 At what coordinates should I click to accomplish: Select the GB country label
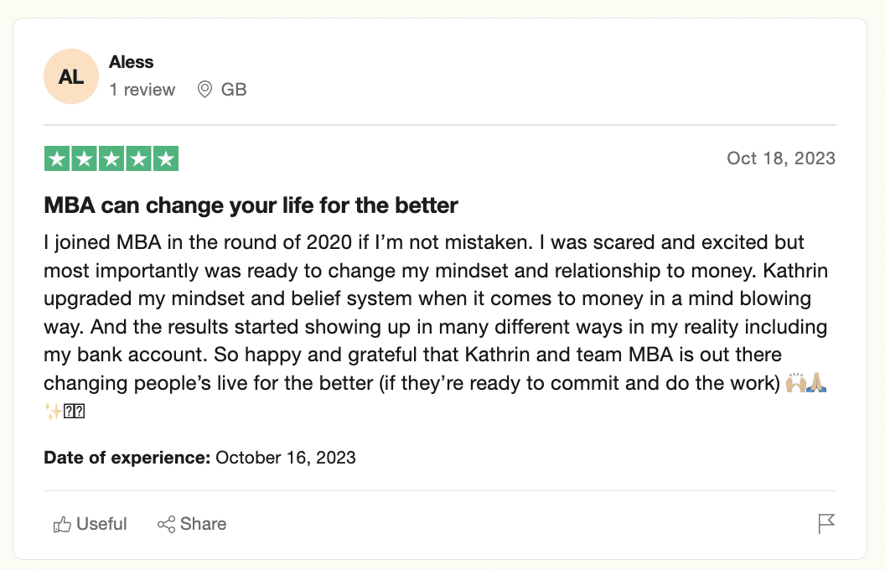pyautogui.click(x=234, y=89)
